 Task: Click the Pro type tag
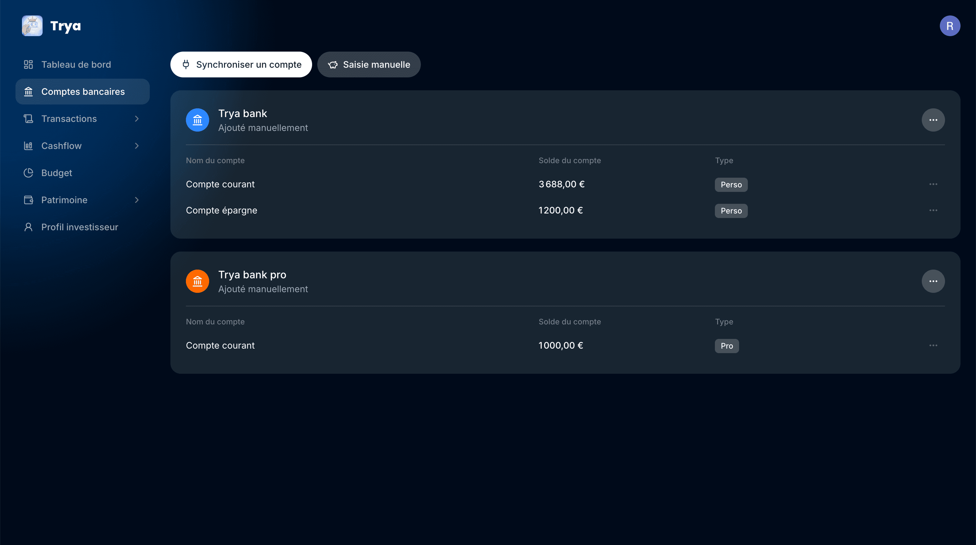726,346
